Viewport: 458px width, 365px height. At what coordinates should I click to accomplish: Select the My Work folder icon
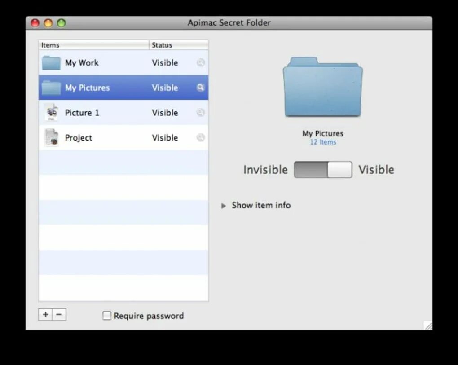51,63
